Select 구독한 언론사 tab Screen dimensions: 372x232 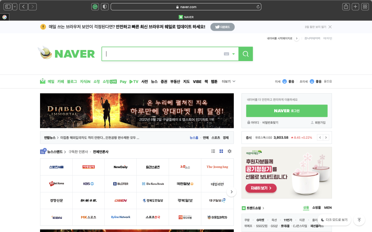point(78,152)
